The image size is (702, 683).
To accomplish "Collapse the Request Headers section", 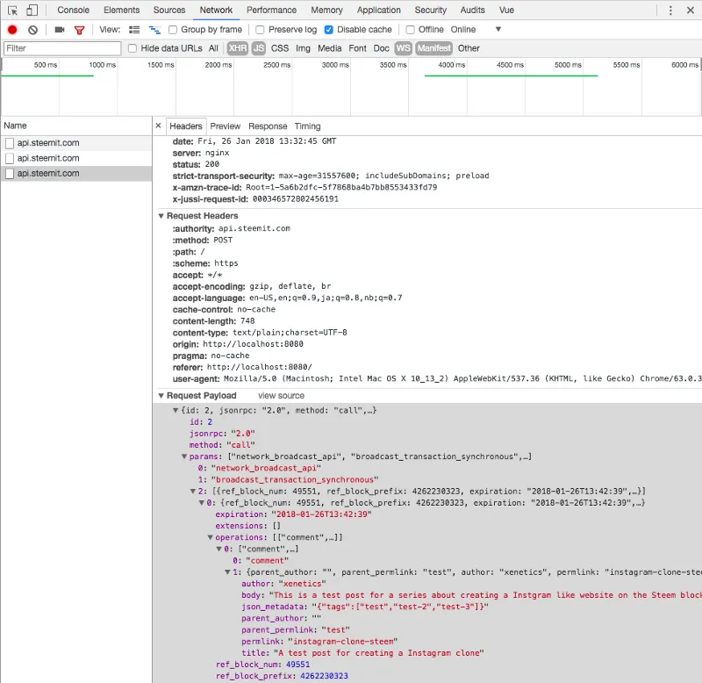I will [x=161, y=216].
